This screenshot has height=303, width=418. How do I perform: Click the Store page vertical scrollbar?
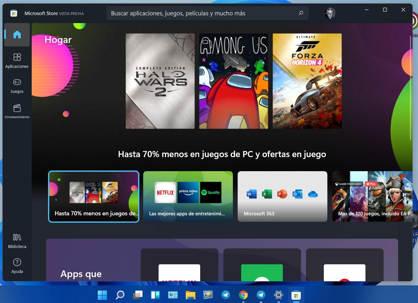[411, 88]
